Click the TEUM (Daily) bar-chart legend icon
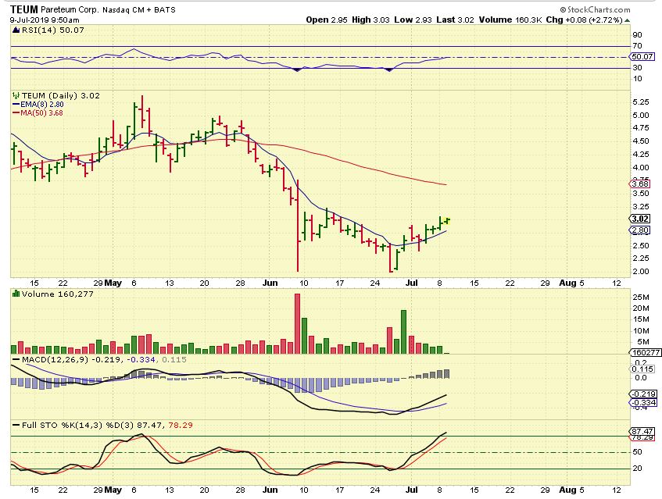This screenshot has width=662, height=499. (16, 96)
